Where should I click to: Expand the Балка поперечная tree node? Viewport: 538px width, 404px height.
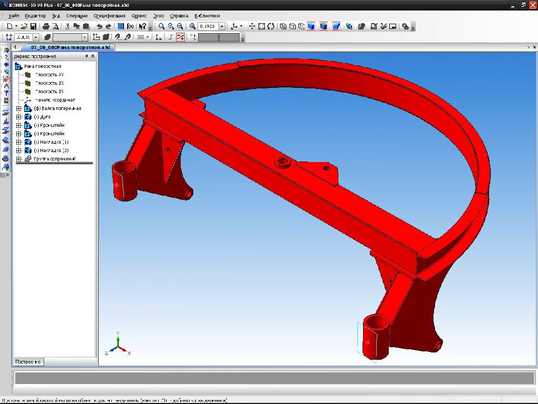click(x=19, y=108)
